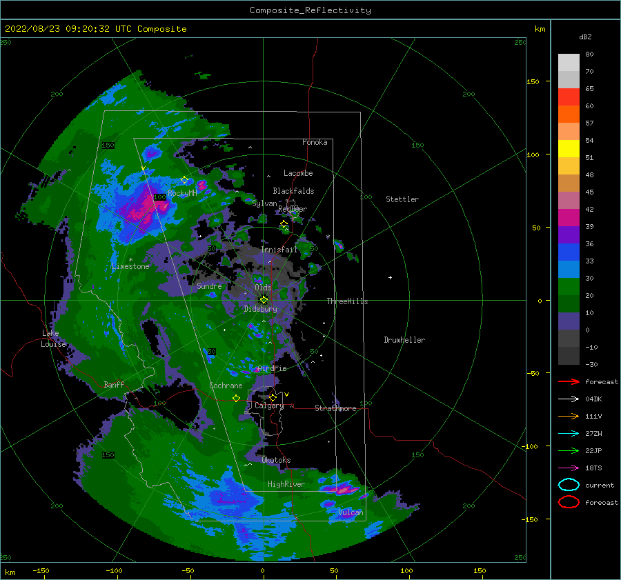
Task: Select the cyan 27ZW arrow icon
Action: click(x=569, y=433)
